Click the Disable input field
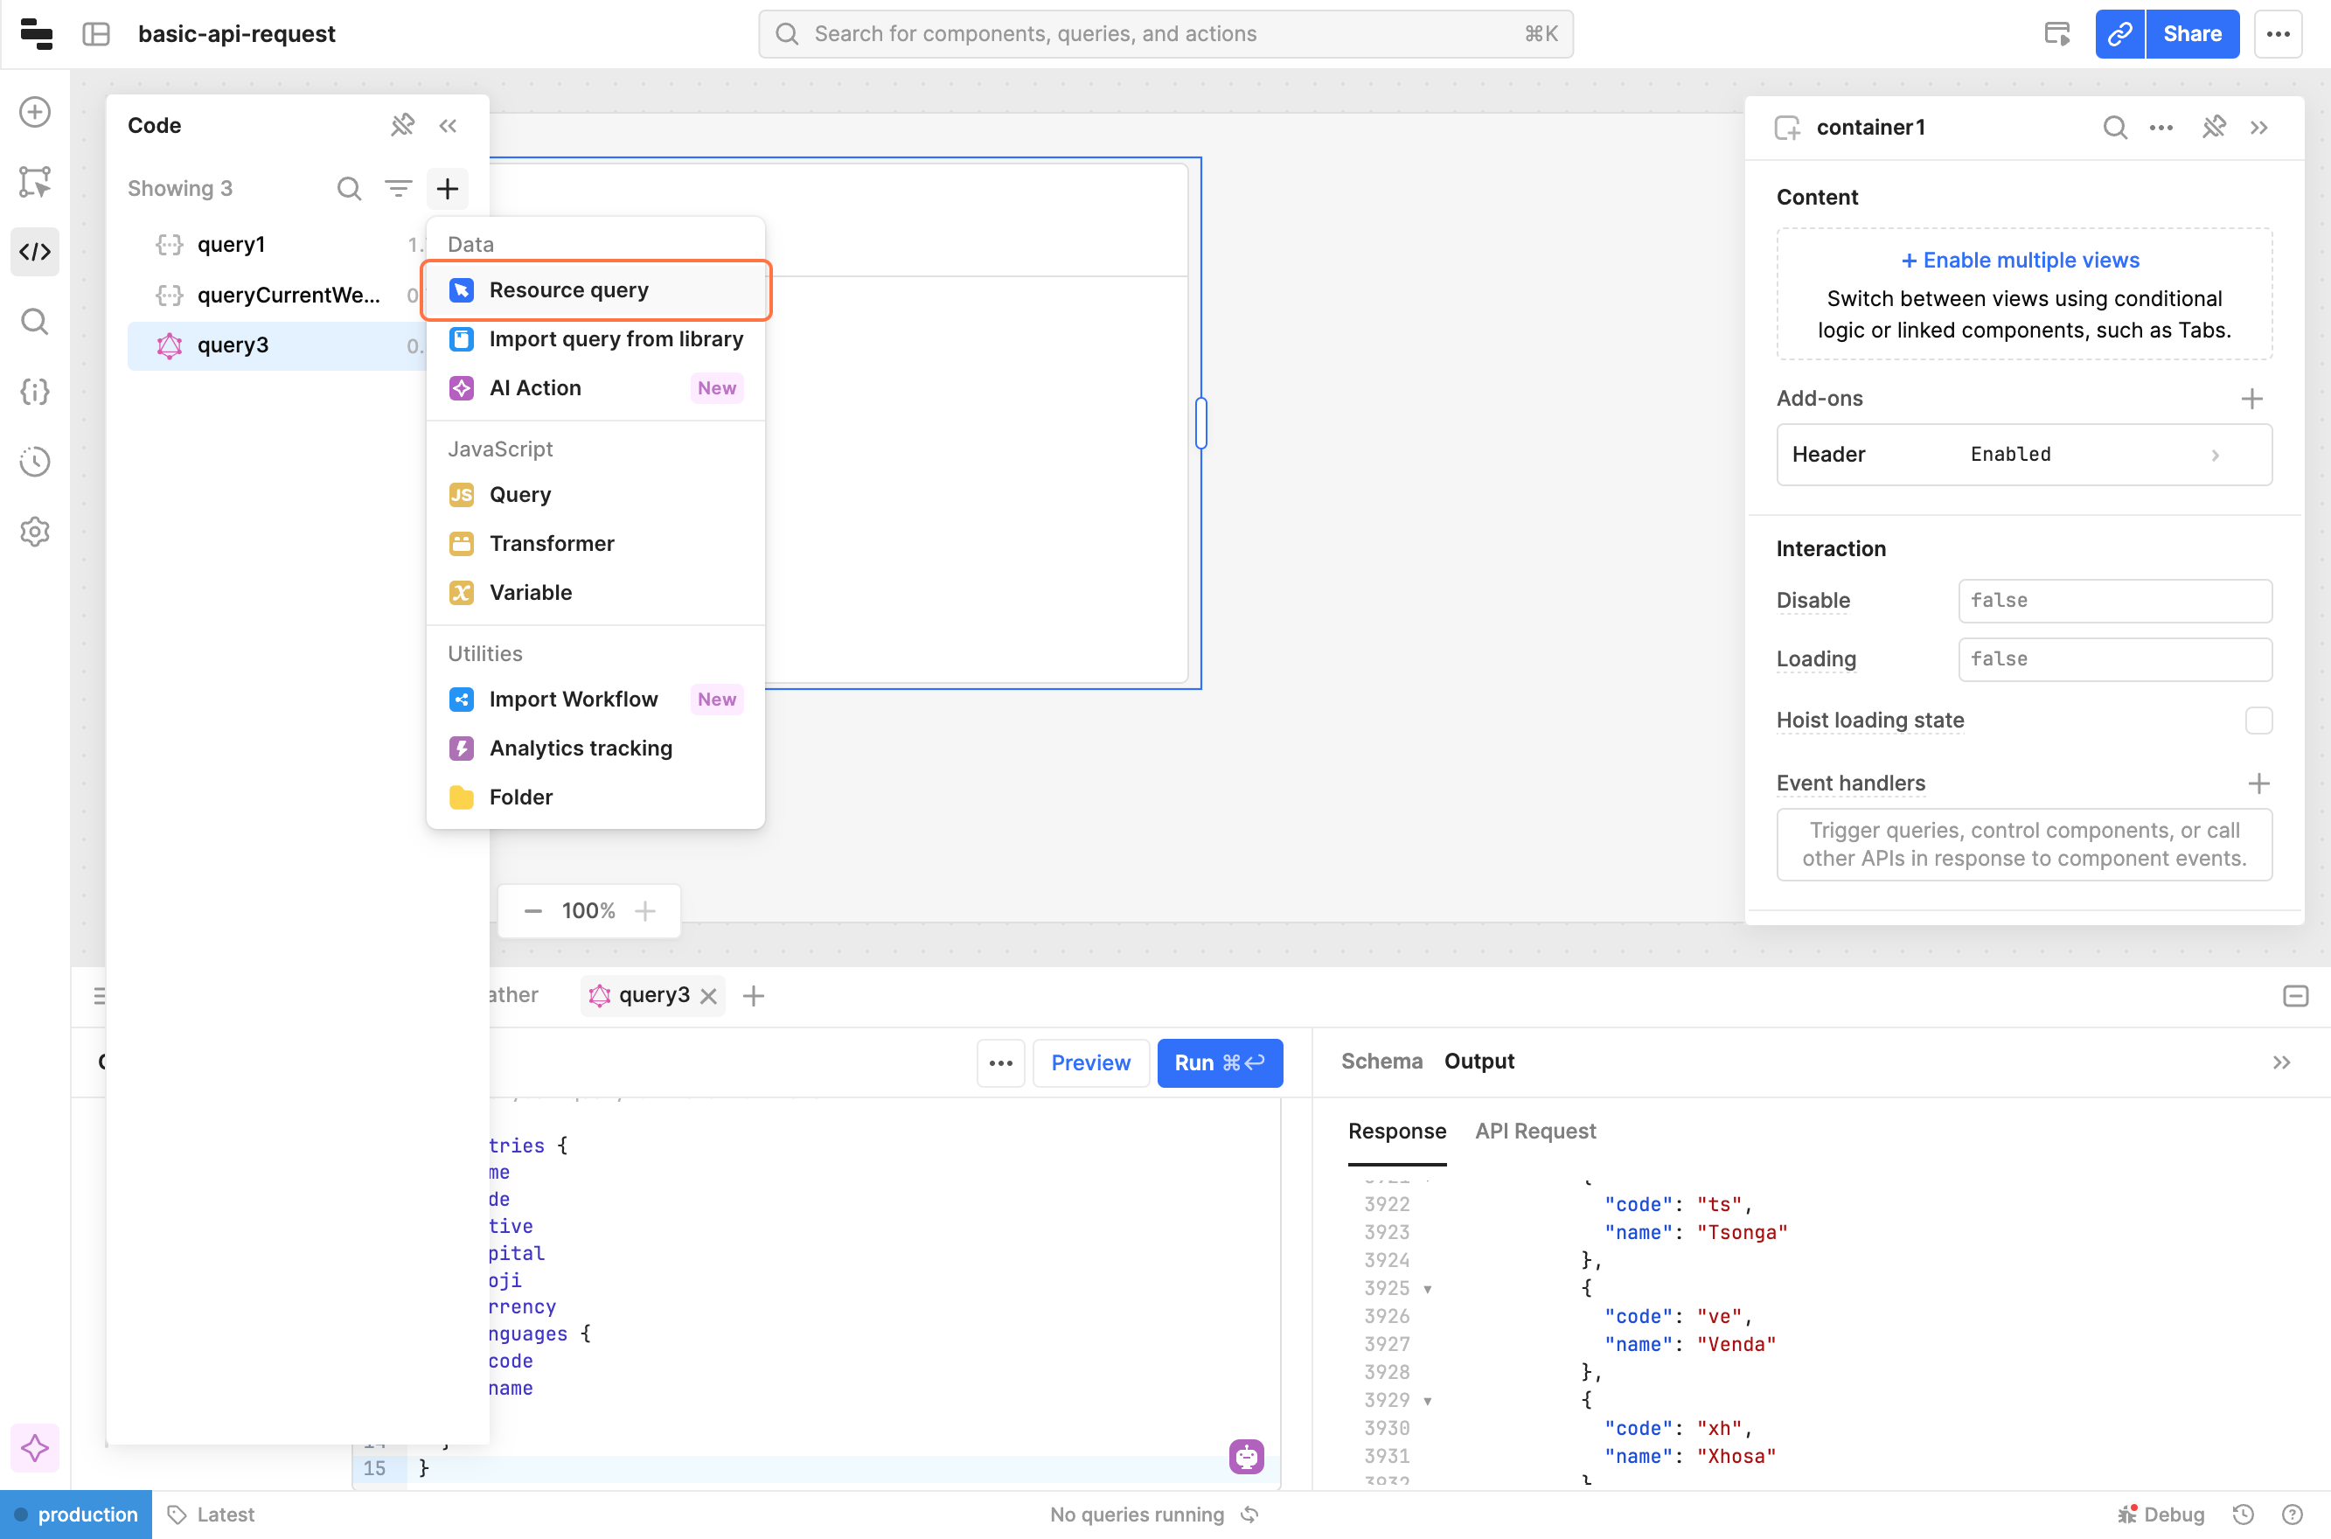 (2114, 601)
